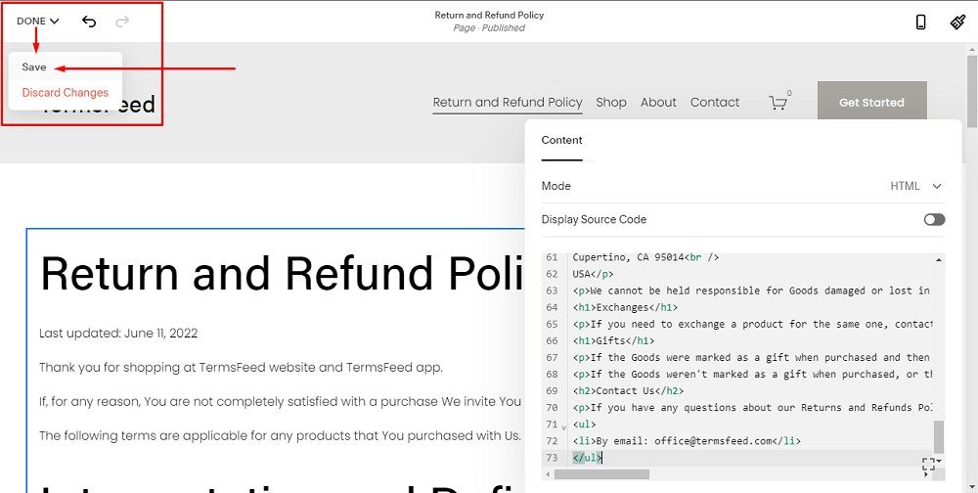
Task: Open the Contact nav link
Action: [715, 103]
